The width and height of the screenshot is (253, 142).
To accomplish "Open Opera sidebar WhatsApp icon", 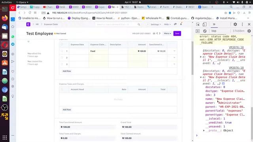I will click(x=13, y=37).
